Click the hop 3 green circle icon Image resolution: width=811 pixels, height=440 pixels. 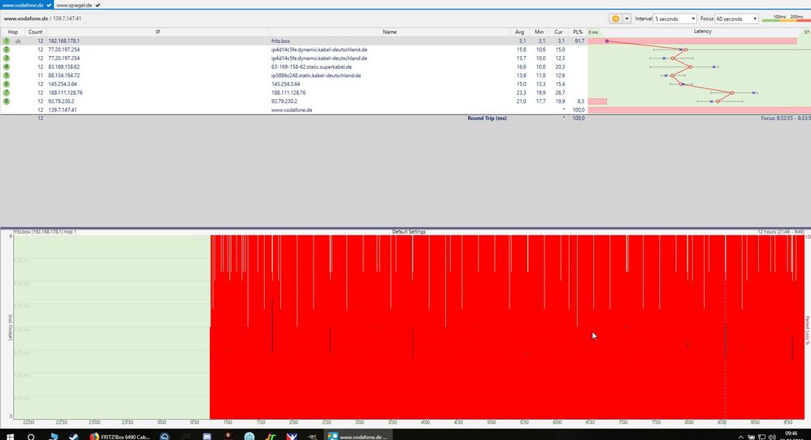pyautogui.click(x=7, y=58)
